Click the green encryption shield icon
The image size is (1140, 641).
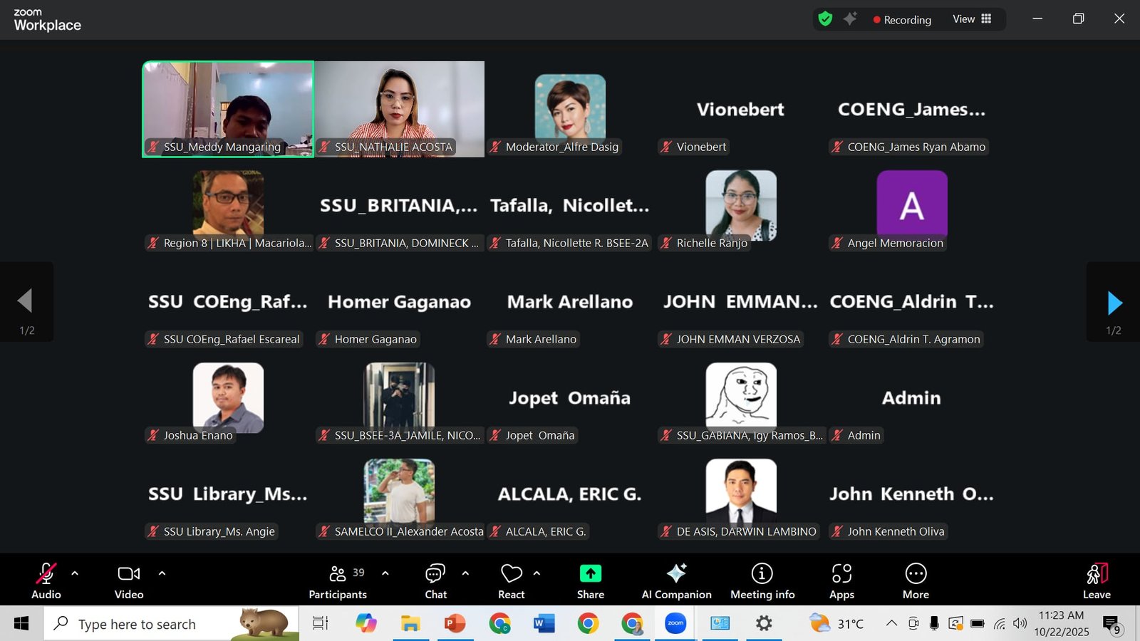(x=825, y=19)
